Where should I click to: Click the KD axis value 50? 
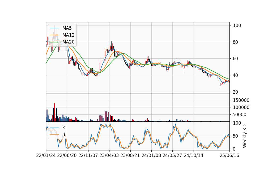[x=236, y=136]
